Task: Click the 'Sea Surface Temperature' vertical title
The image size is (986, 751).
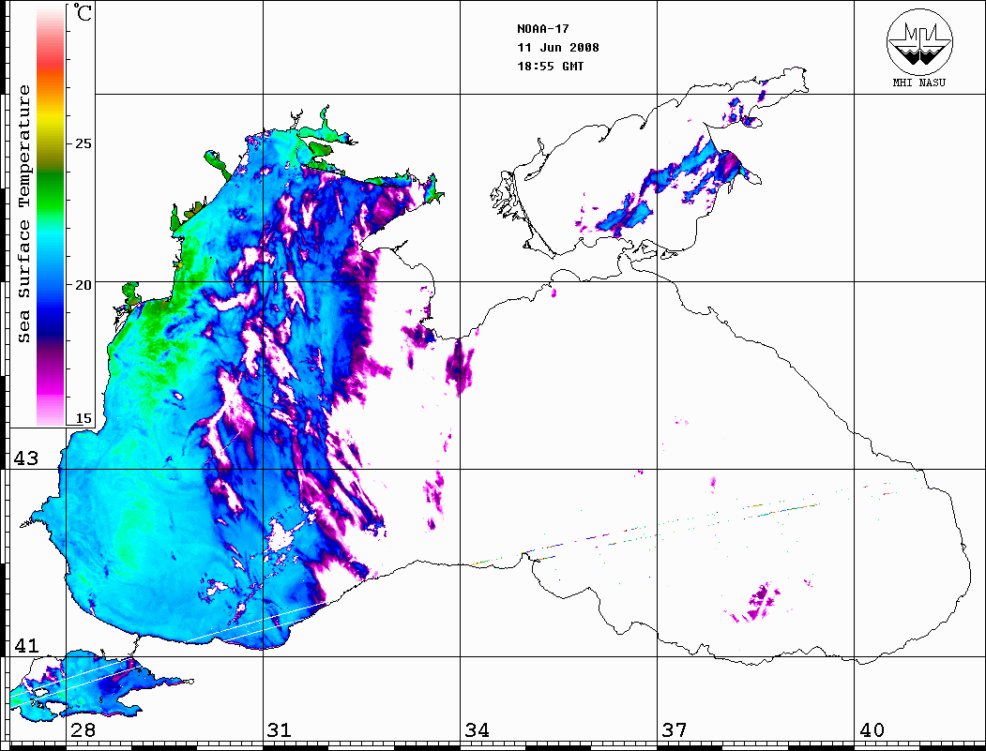Action: pyautogui.click(x=23, y=215)
